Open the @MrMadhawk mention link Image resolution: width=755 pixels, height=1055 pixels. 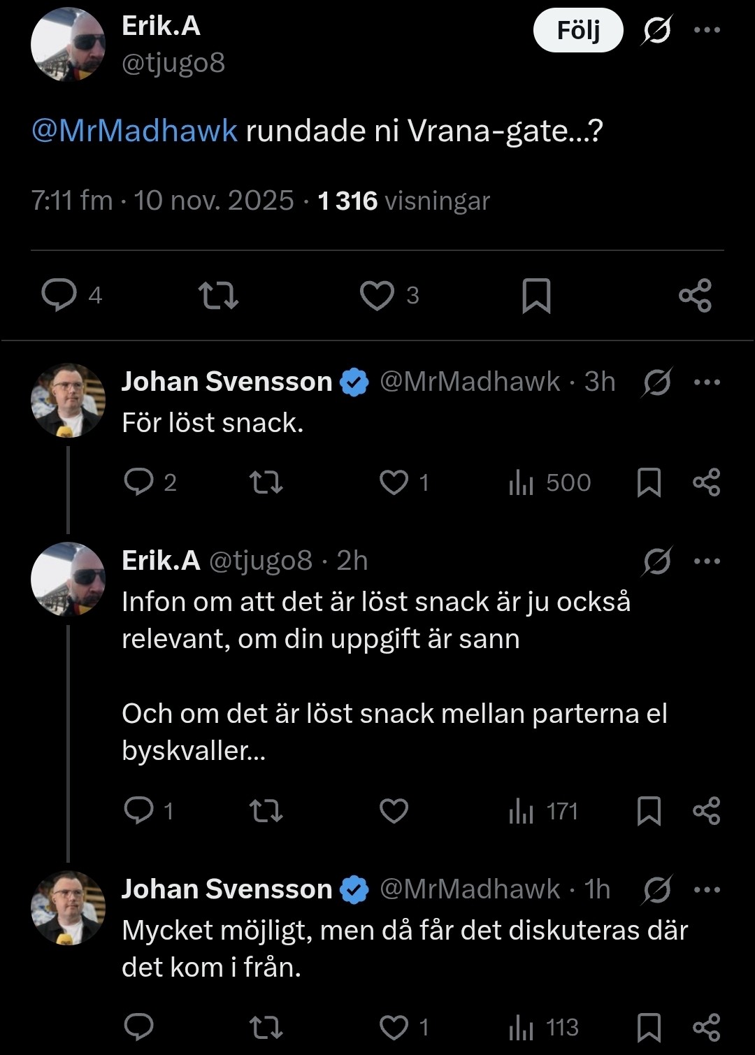pos(135,131)
